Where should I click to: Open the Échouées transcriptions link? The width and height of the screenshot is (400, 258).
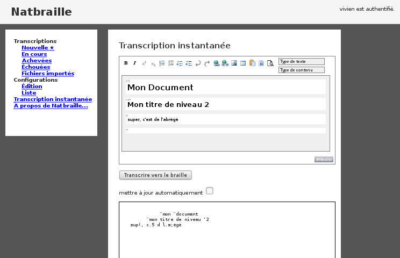35,67
